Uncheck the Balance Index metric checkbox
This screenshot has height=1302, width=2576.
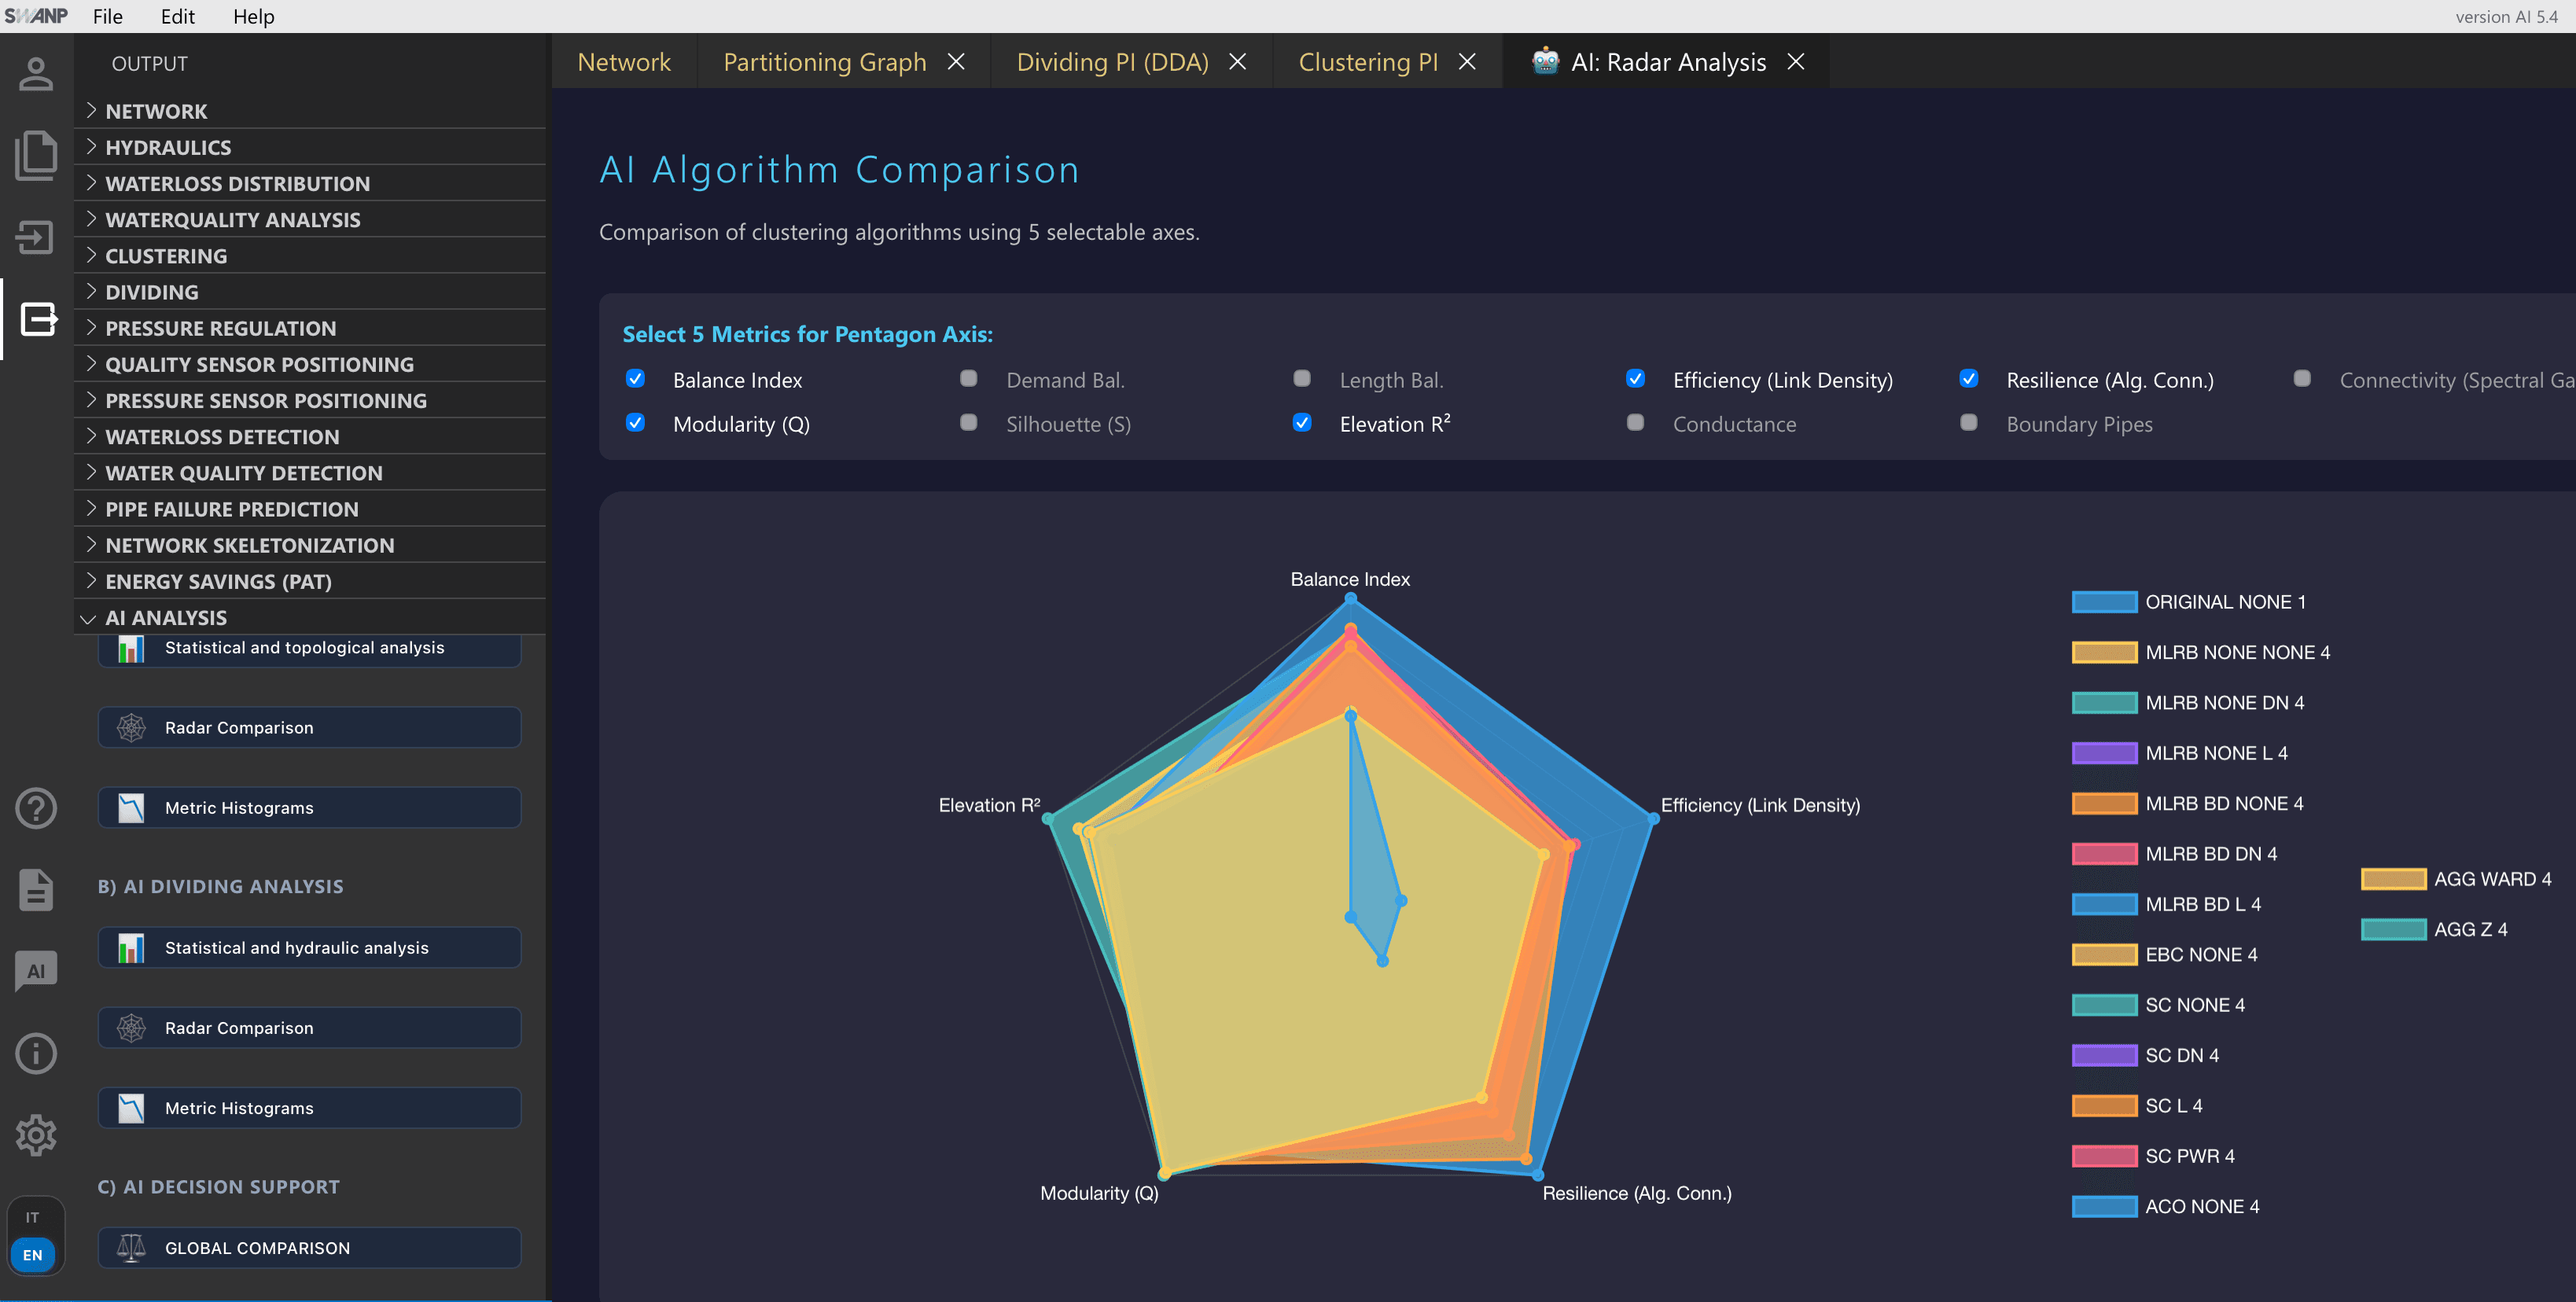[635, 379]
